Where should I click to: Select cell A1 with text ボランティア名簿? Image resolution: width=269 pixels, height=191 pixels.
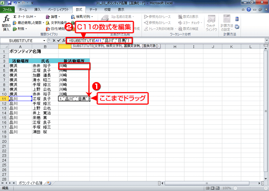coord(20,51)
